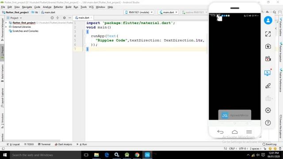The height and width of the screenshot is (159, 283).
Task: Open the Window menu
Action: [x=100, y=7]
